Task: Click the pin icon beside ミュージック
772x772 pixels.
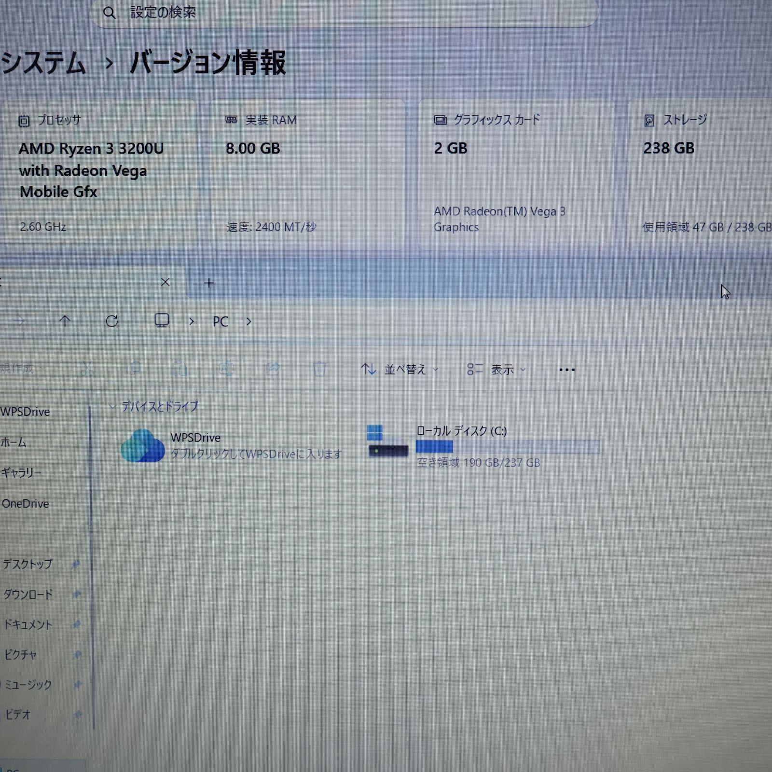Action: click(x=77, y=684)
